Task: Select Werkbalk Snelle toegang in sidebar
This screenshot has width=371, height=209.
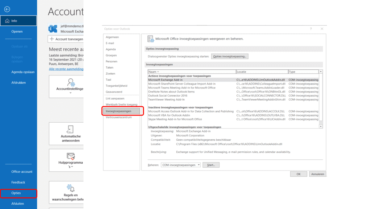Action: tap(121, 104)
